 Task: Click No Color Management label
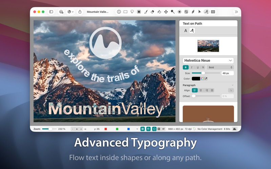(210, 129)
